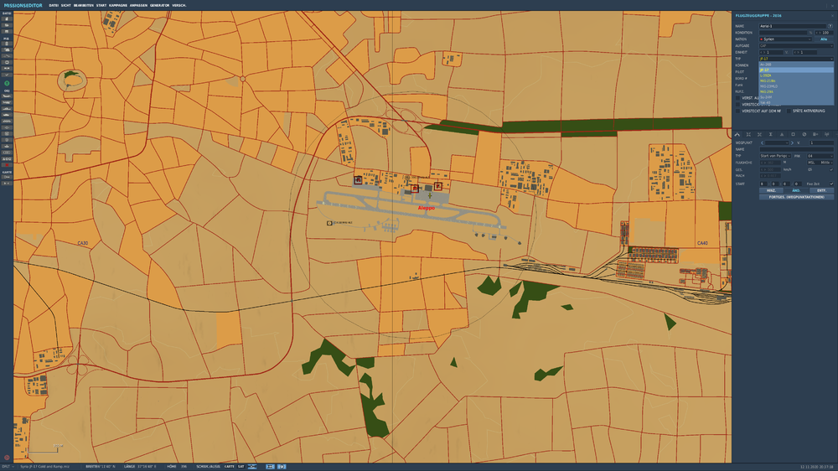This screenshot has width=838, height=471.
Task: Open the third tab icon in group panel
Action: click(x=759, y=134)
